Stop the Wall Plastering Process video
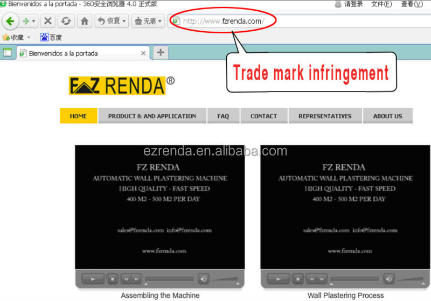Image resolution: width=431 pixels, height=301 pixels. [x=298, y=279]
